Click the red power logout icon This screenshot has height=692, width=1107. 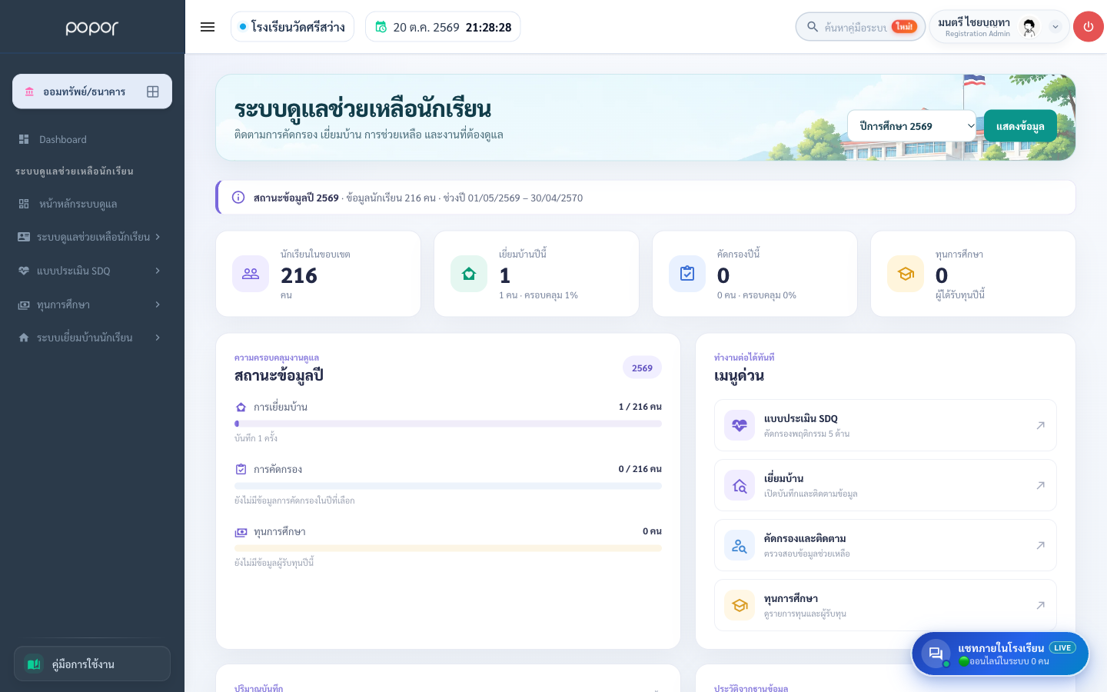1089,27
